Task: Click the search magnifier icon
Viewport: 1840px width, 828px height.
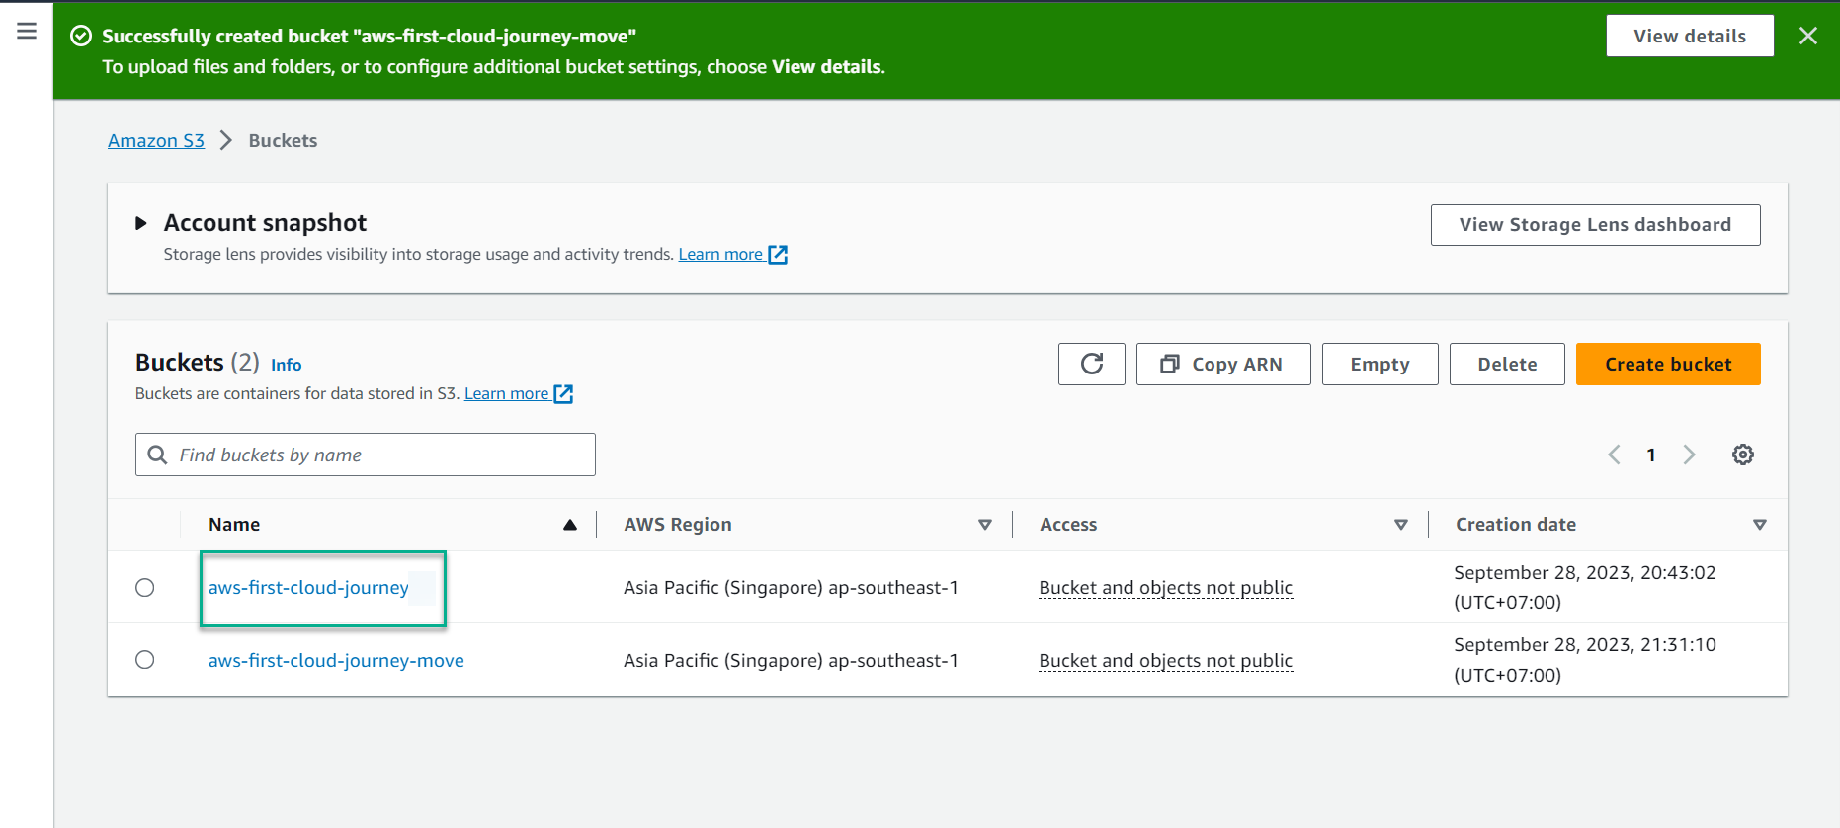Action: (x=157, y=455)
